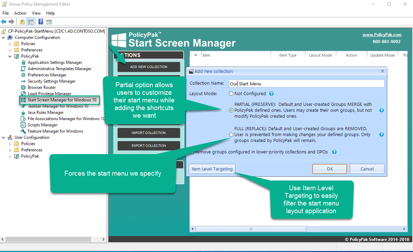
Task: Click the Browser Router globe icon
Action: tap(23, 87)
